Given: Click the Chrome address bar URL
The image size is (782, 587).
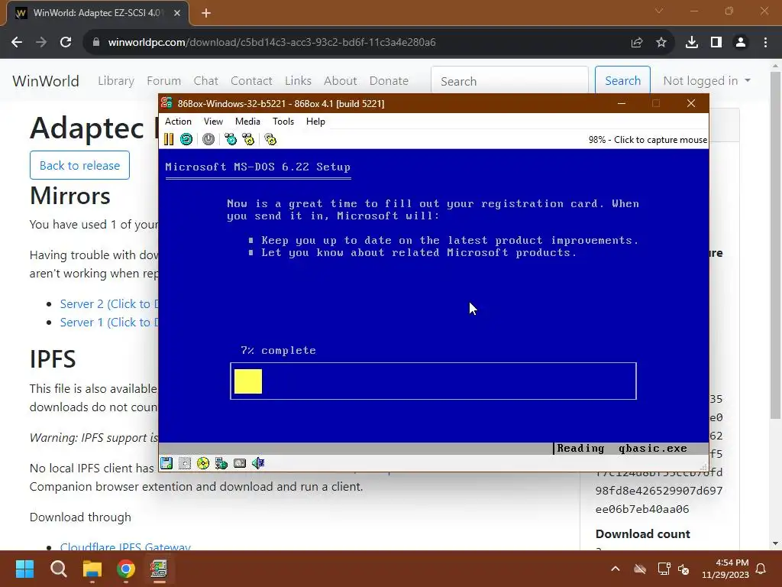Looking at the screenshot, I should coord(272,43).
